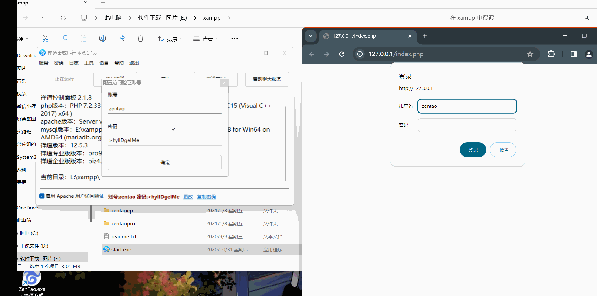
Task: Click the 在 xampp 中搜索 search box
Action: point(472,18)
